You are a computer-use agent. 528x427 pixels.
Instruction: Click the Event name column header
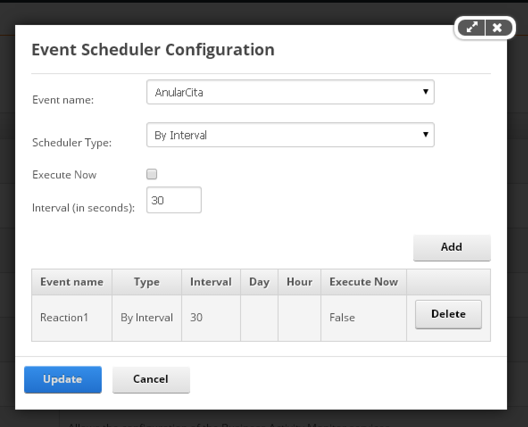pos(72,282)
